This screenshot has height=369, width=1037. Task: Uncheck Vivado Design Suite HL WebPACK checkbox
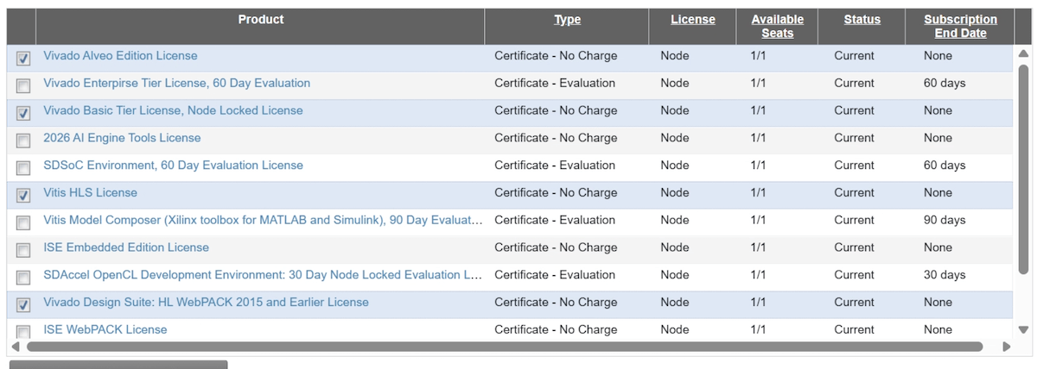pos(23,304)
